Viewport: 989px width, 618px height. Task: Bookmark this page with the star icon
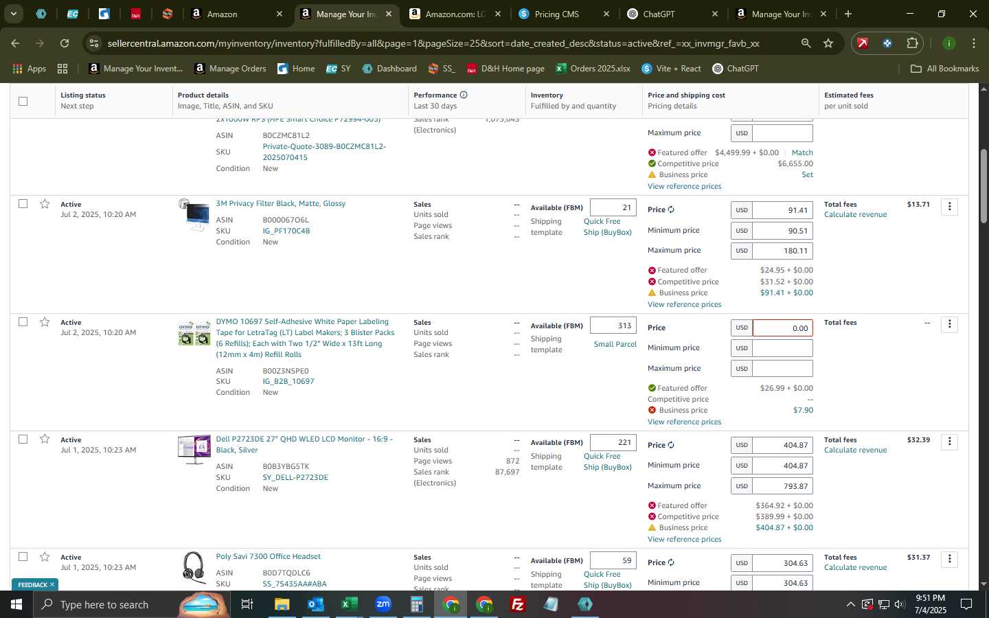(x=828, y=43)
